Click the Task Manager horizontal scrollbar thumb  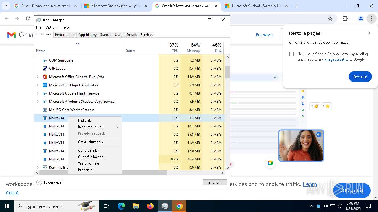click(x=102, y=173)
